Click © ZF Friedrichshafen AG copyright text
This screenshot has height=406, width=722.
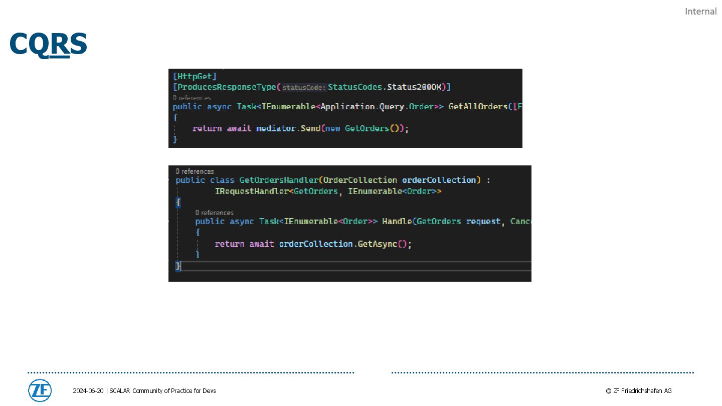(x=639, y=391)
